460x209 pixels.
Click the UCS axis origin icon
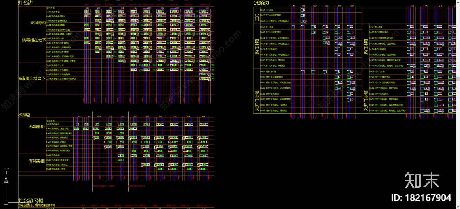pyautogui.click(x=6, y=202)
